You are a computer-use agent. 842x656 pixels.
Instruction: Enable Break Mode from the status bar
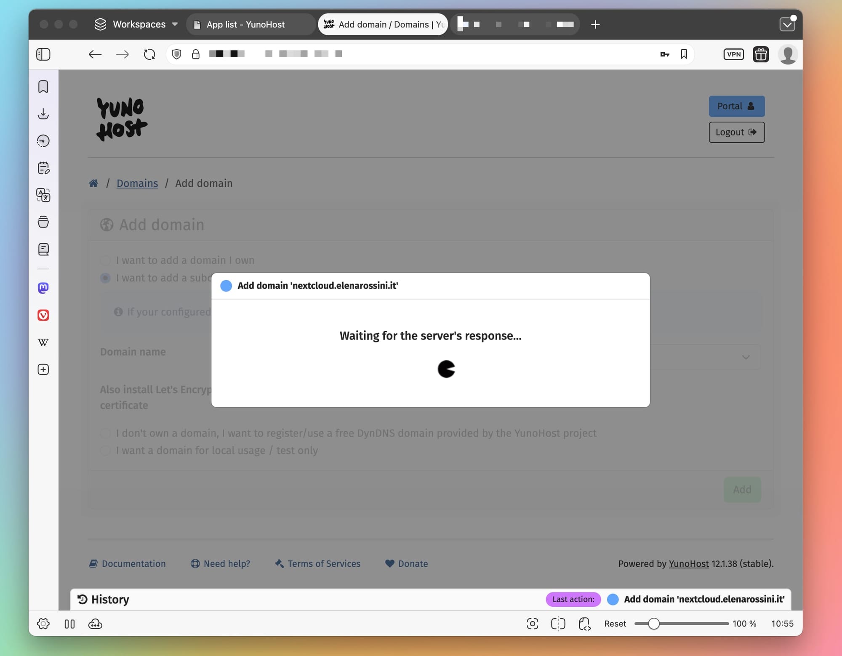[69, 624]
